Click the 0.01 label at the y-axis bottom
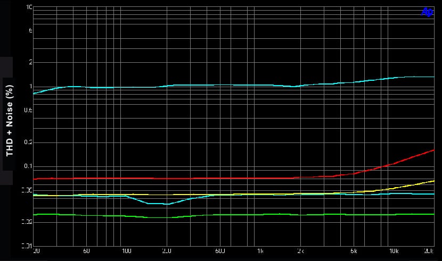Viewport: 442px width, 261px height. [27, 246]
